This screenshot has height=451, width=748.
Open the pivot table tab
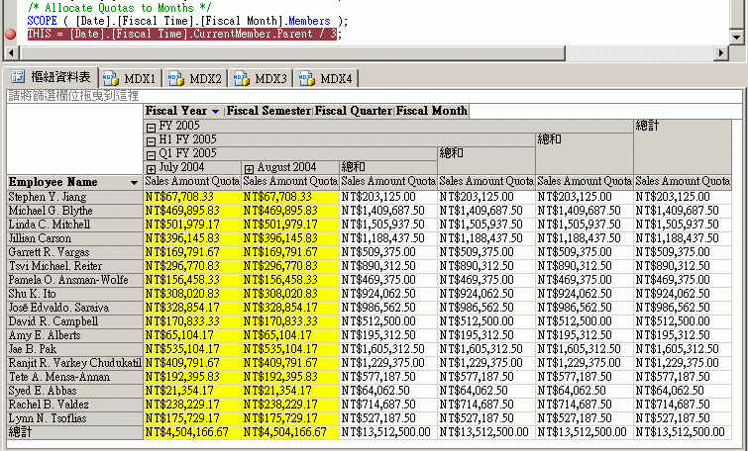point(52,77)
